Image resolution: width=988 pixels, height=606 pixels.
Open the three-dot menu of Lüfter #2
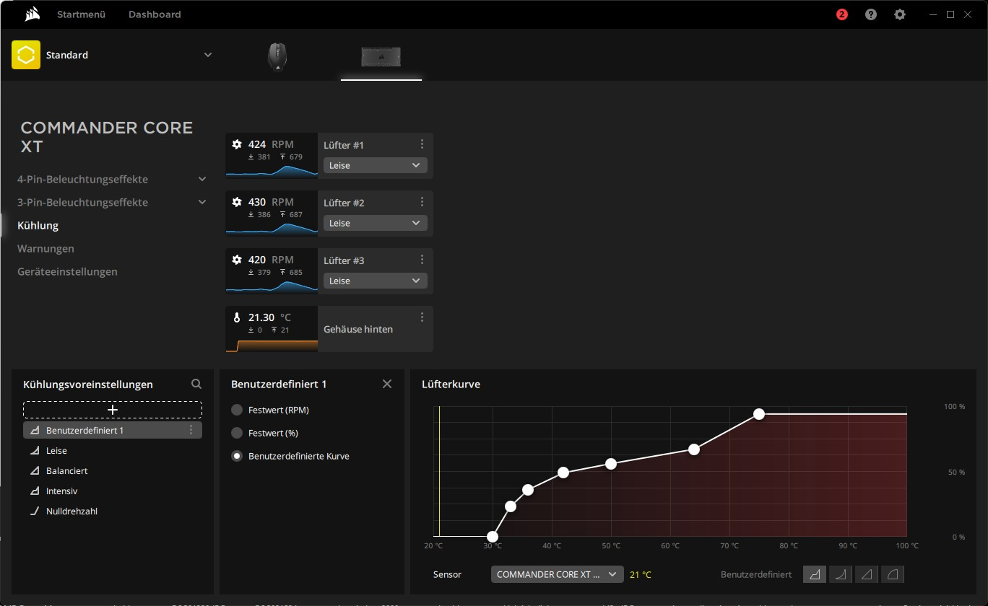[422, 202]
